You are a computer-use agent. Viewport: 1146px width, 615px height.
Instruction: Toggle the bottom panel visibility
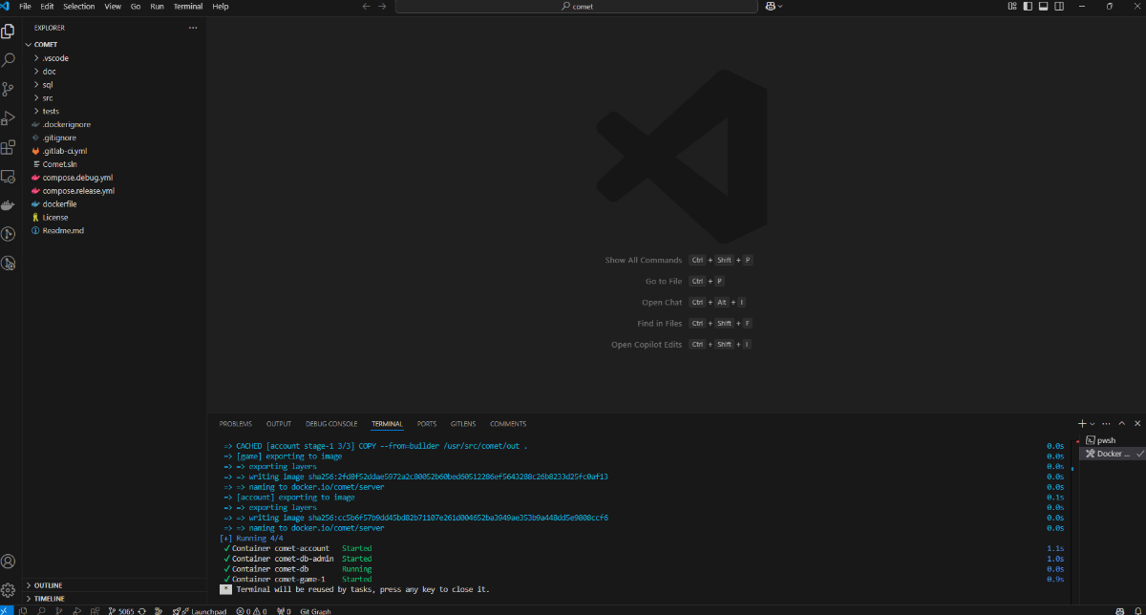tap(1043, 7)
